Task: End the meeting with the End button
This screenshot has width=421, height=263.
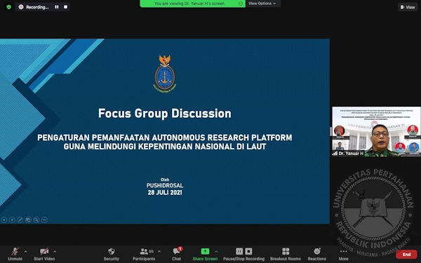Action: (406, 255)
